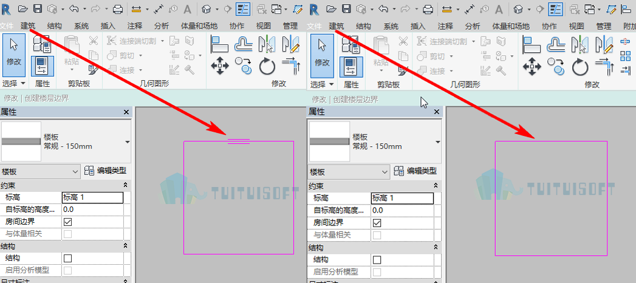The height and width of the screenshot is (283, 636).
Task: Toggle the 属性 palette button in left ribbon
Action: pyautogui.click(x=42, y=66)
